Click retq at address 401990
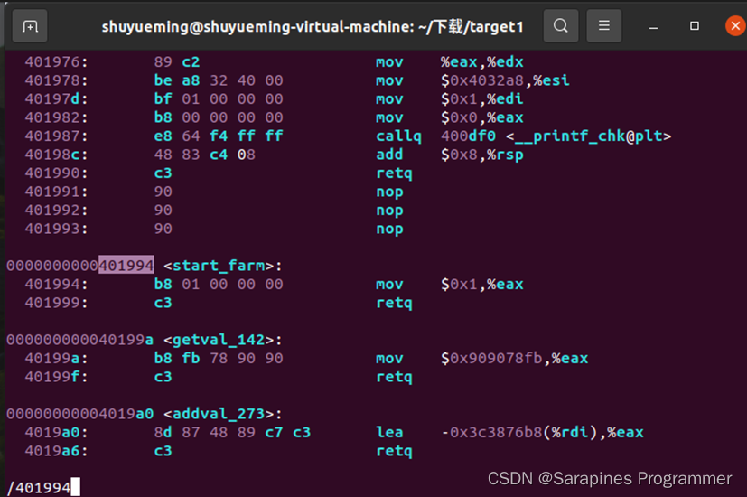The height and width of the screenshot is (497, 747). (395, 173)
